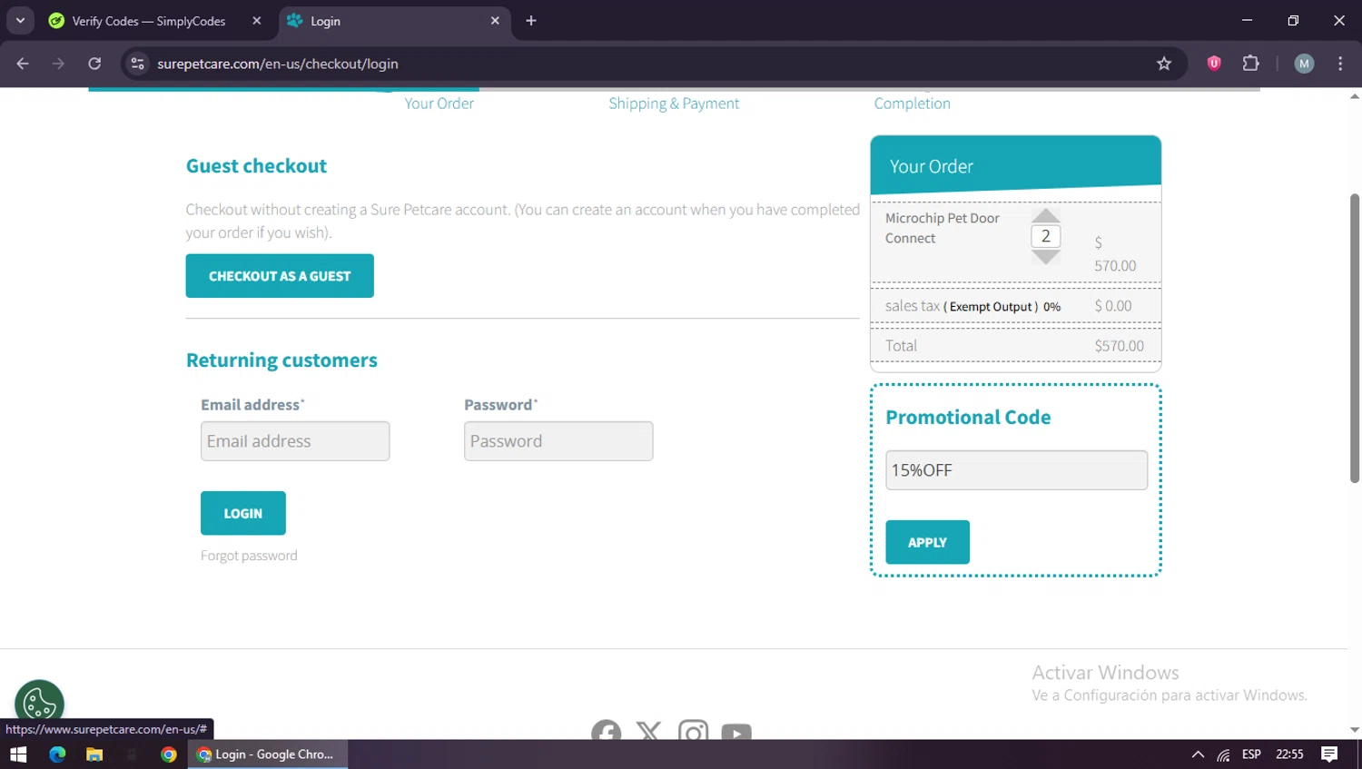Image resolution: width=1362 pixels, height=769 pixels.
Task: Open a new browser tab
Action: click(x=531, y=21)
